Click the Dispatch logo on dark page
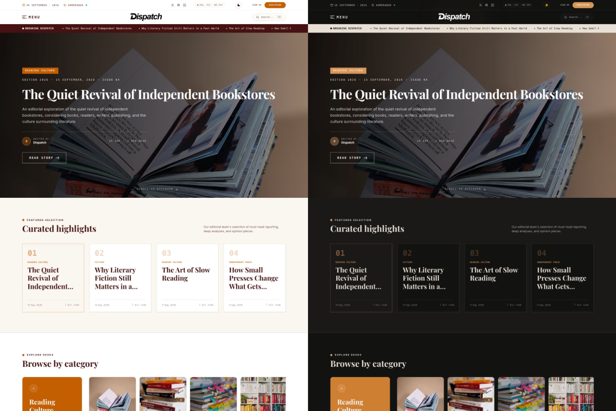Image resolution: width=616 pixels, height=411 pixels. click(x=454, y=17)
